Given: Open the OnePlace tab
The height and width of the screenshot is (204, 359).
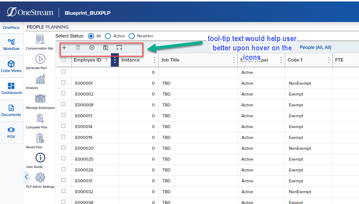Looking at the screenshot, I should [x=11, y=27].
